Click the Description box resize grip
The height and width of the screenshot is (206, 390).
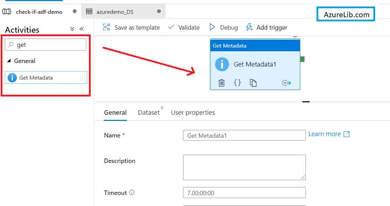pyautogui.click(x=302, y=177)
